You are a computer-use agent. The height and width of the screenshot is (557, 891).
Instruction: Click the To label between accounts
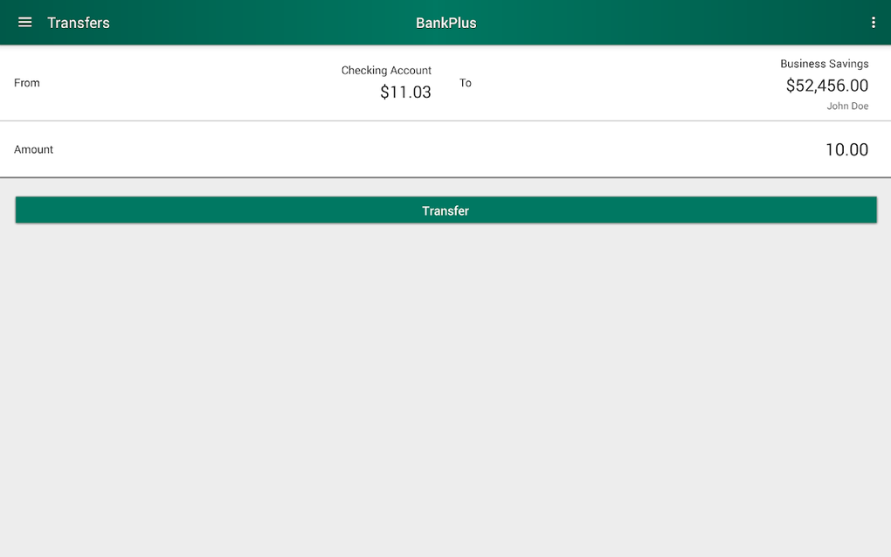pos(465,83)
